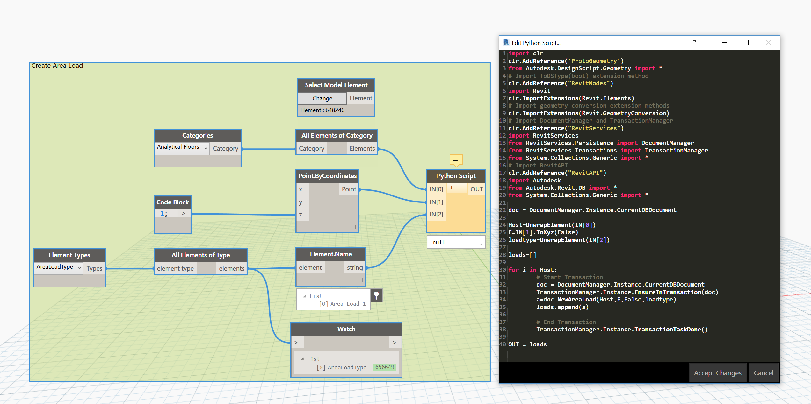Click the Code Block output arrow port
Screen dimensions: 811x404
point(184,213)
